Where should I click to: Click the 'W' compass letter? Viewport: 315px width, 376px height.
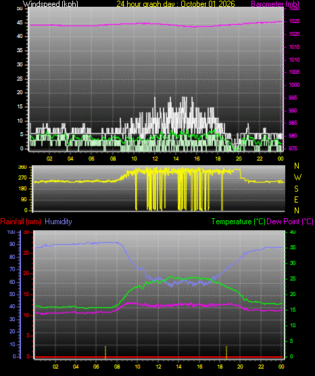[297, 177]
